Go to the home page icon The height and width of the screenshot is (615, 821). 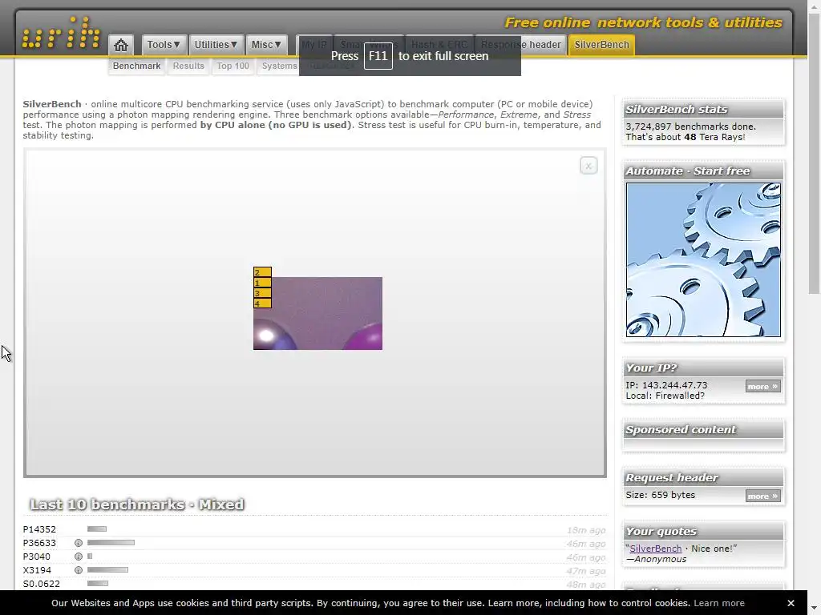(x=121, y=45)
